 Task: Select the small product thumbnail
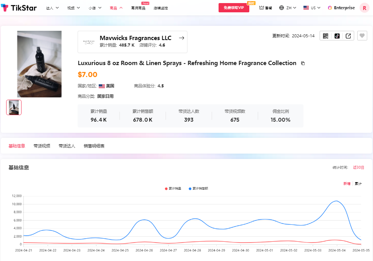[x=14, y=107]
